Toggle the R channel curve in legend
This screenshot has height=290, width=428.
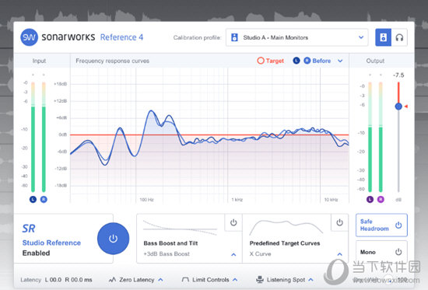click(307, 61)
